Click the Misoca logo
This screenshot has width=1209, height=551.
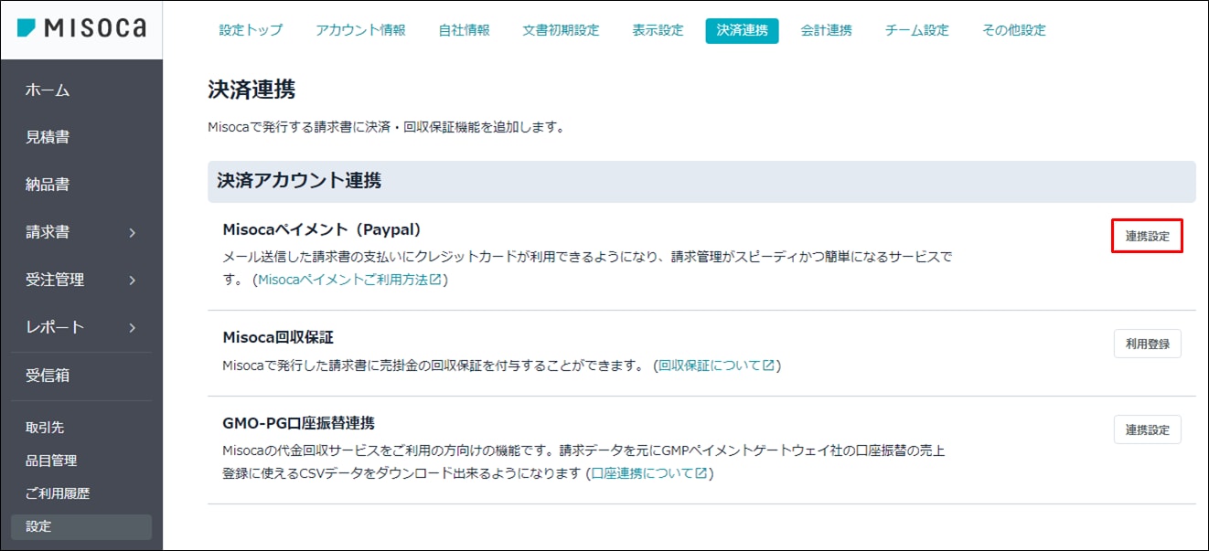81,28
